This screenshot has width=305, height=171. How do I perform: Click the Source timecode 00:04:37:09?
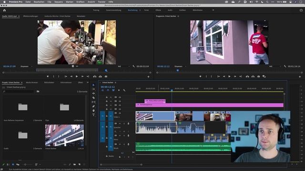10,66
